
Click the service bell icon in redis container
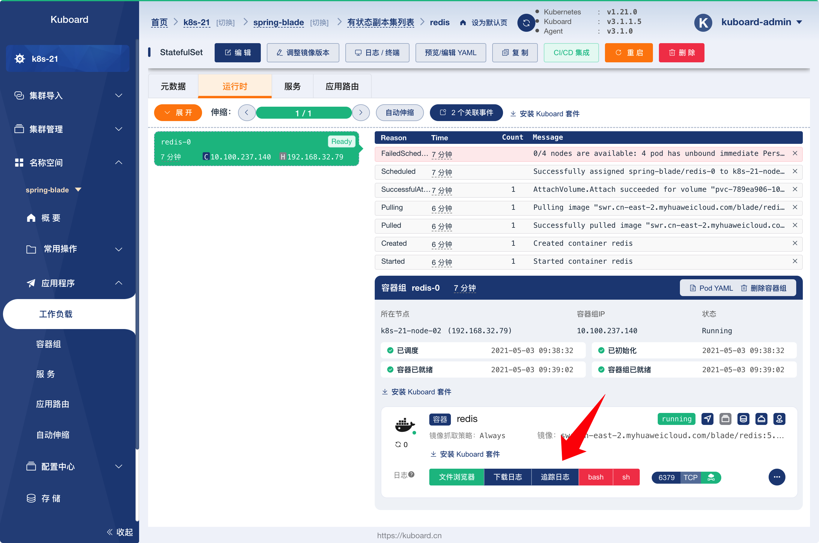(x=761, y=419)
